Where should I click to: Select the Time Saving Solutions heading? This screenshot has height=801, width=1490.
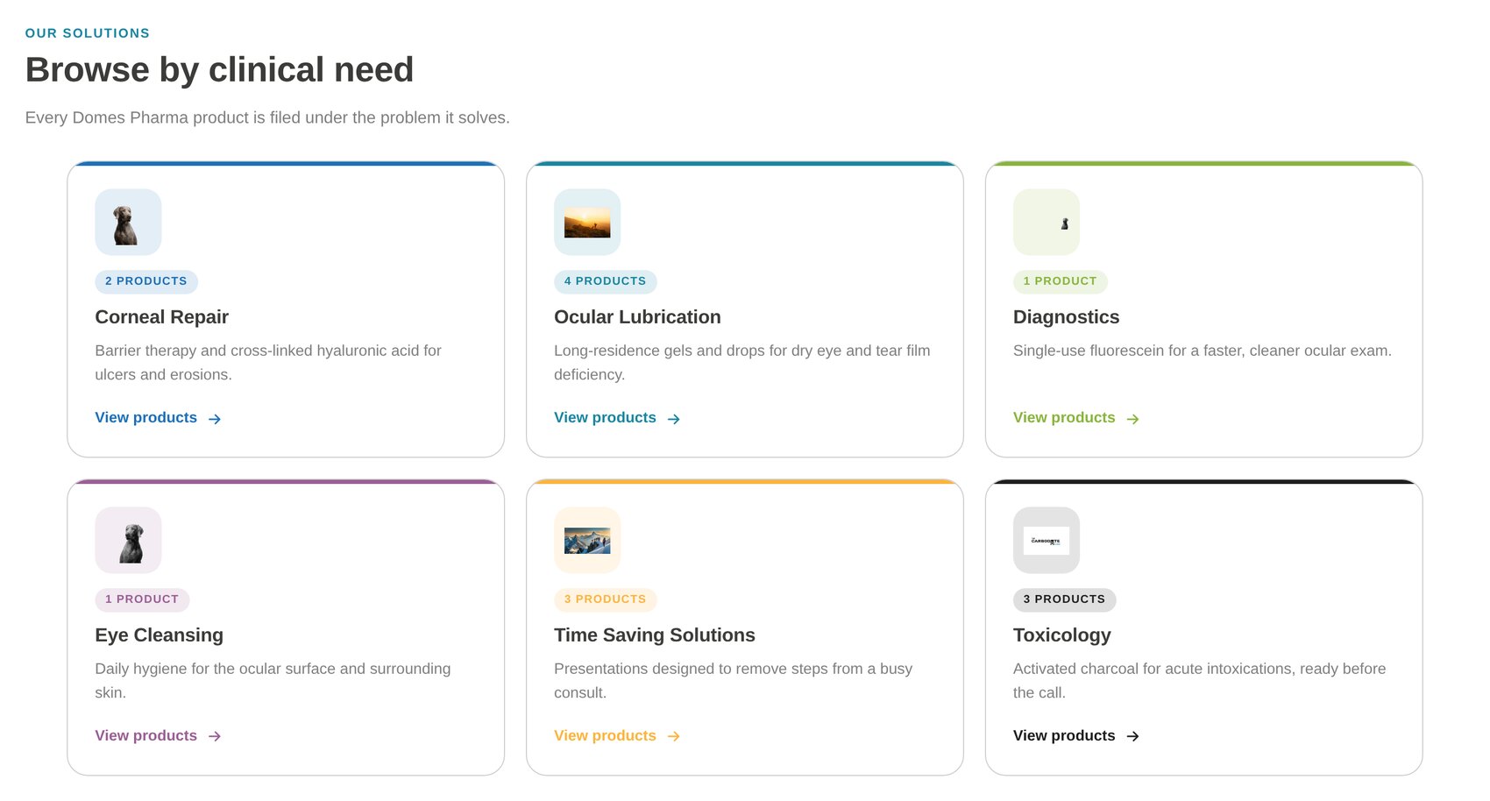655,635
